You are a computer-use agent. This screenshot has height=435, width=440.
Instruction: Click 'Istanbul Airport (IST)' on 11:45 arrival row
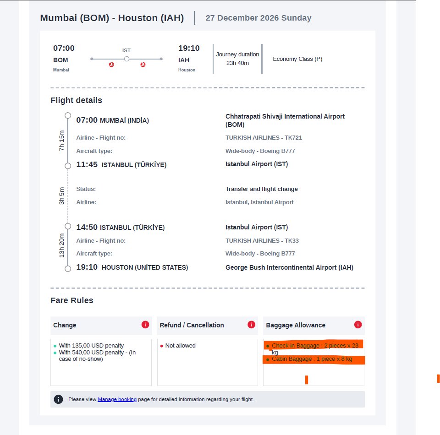coord(257,164)
